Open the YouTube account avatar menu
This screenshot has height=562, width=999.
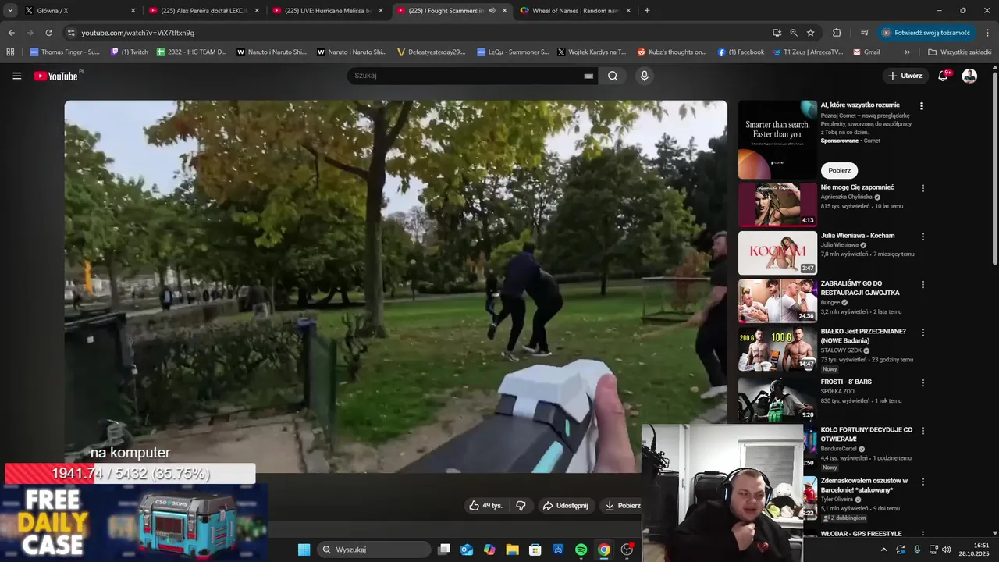pyautogui.click(x=969, y=76)
